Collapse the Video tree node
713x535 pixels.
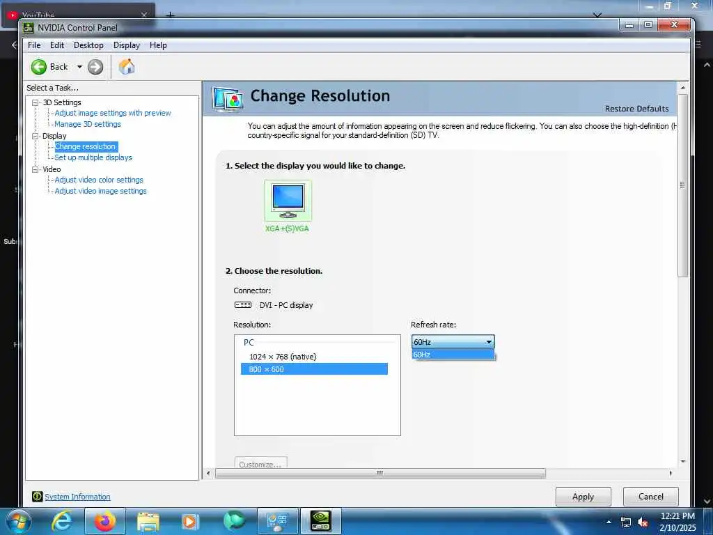[35, 169]
